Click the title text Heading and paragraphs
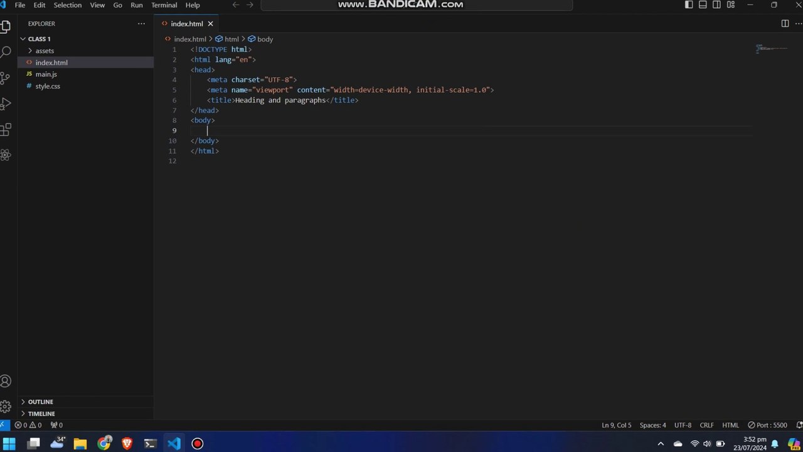 280,100
